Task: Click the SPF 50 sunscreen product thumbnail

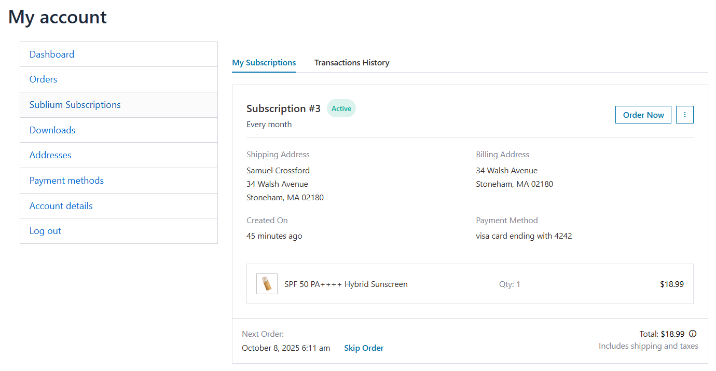Action: point(267,284)
